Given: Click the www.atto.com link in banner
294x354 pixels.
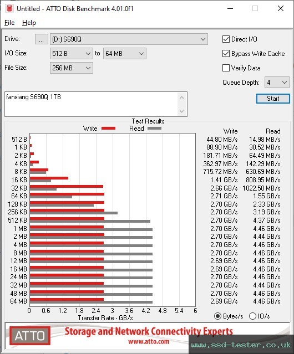Looking at the screenshot, I should pyautogui.click(x=149, y=341).
